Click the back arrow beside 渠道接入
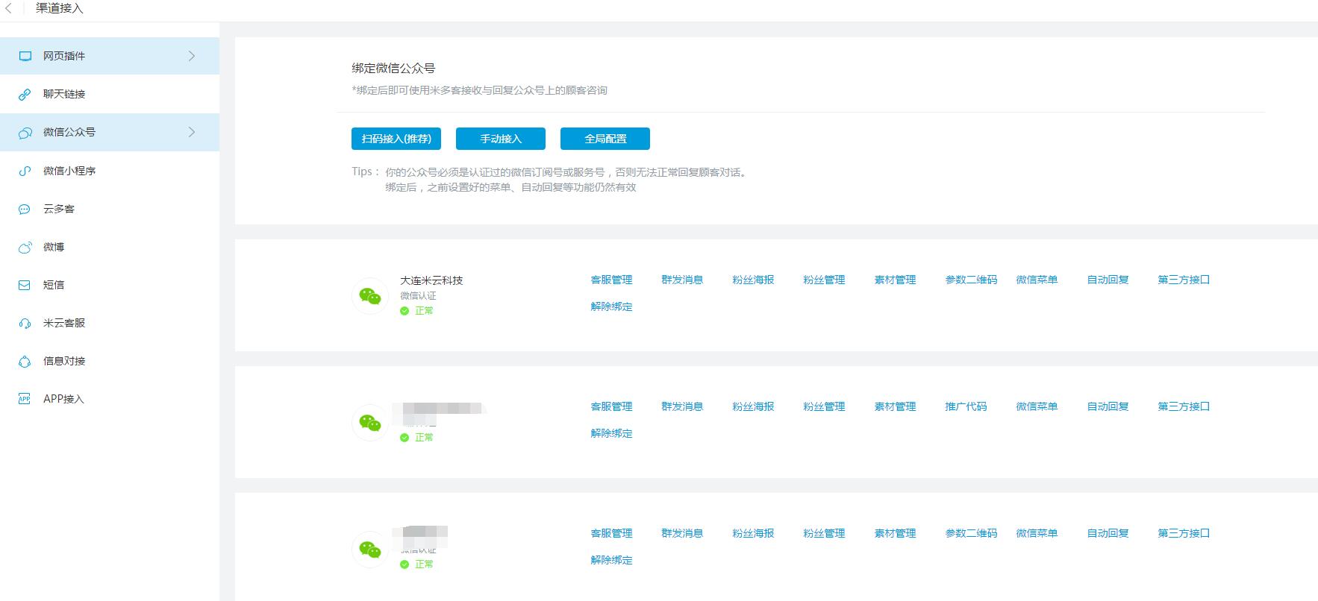 (9, 8)
